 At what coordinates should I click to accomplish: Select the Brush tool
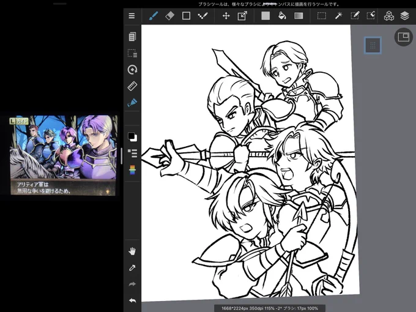point(154,16)
